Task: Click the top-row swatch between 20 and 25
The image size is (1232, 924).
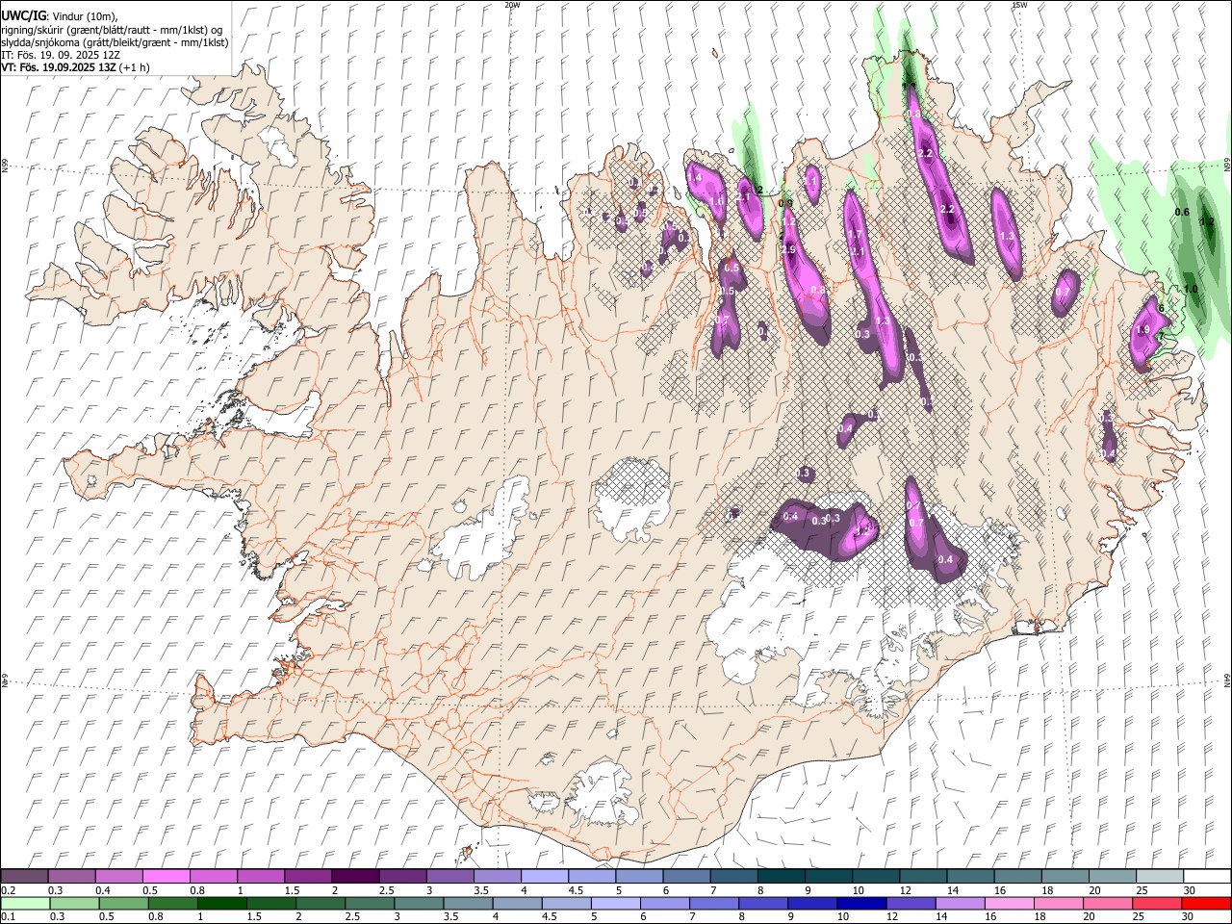Action: click(x=1111, y=876)
